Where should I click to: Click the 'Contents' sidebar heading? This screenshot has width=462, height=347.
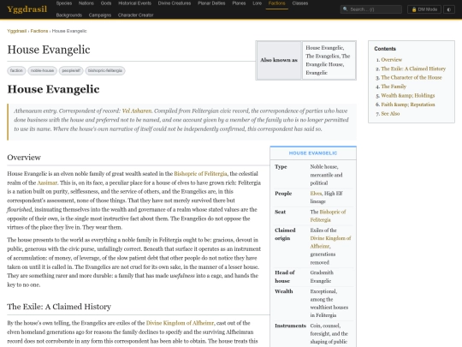tap(385, 49)
